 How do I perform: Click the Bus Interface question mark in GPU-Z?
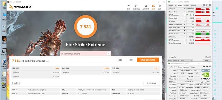[210, 87]
